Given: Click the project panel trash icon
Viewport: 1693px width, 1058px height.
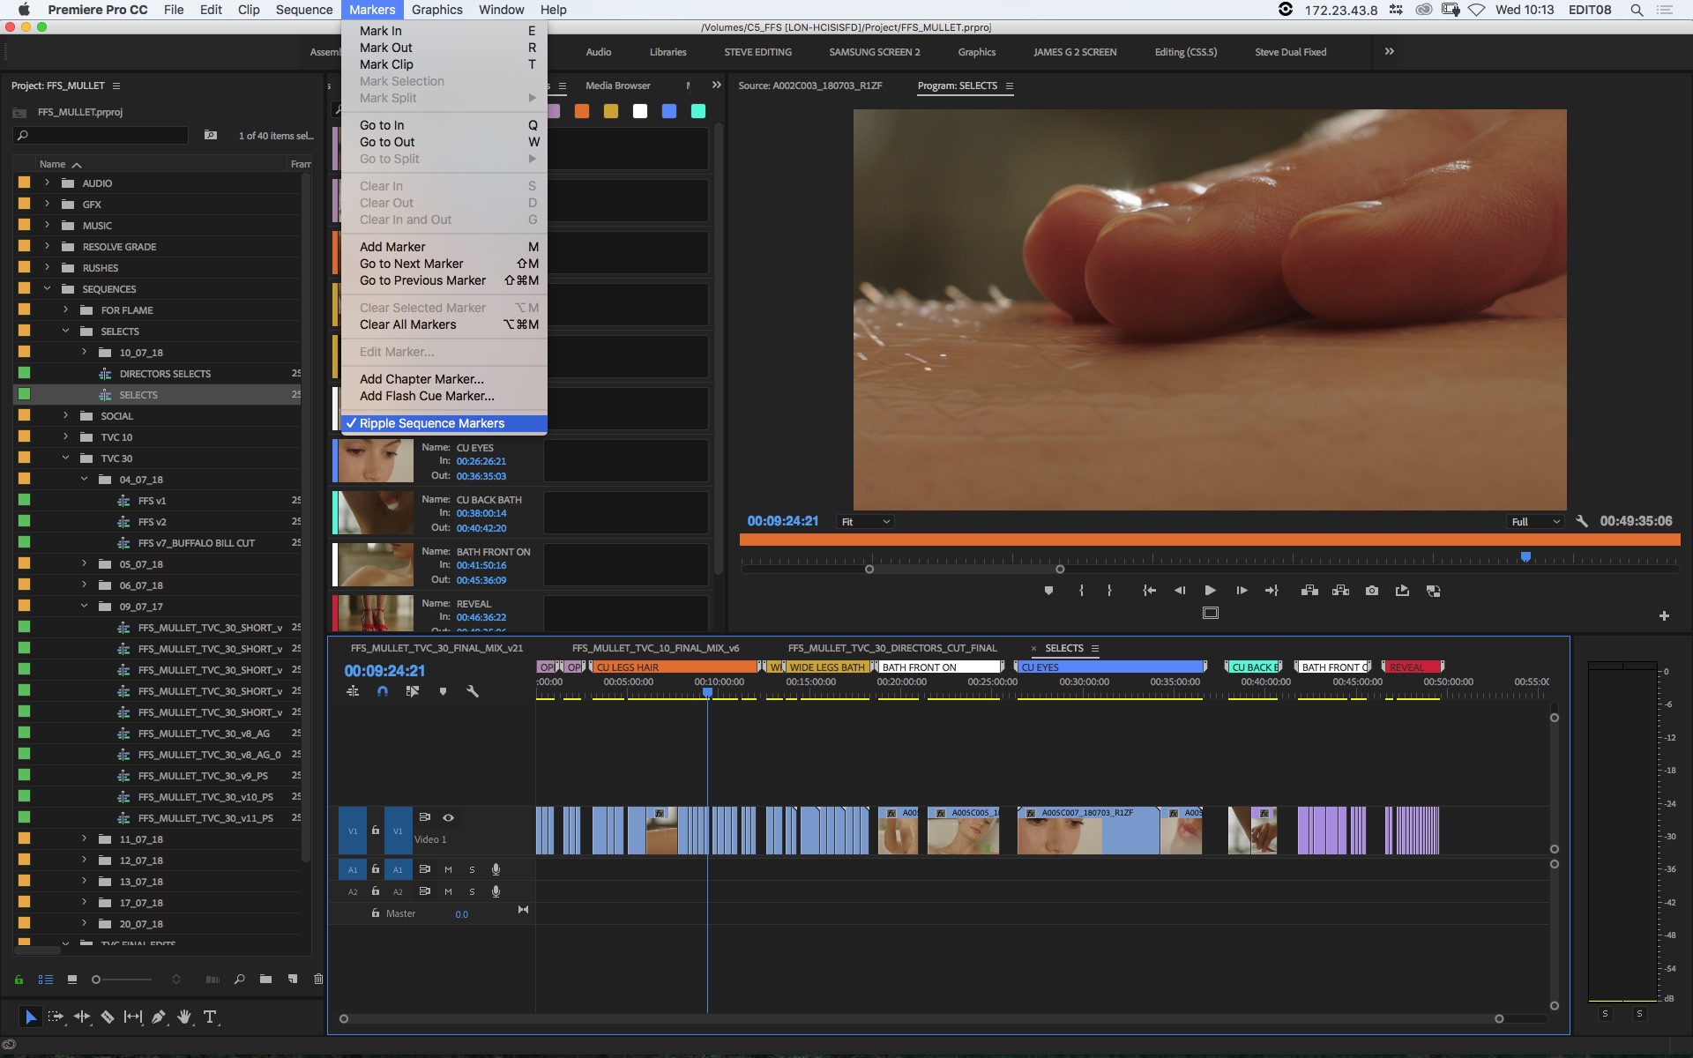Looking at the screenshot, I should (318, 980).
